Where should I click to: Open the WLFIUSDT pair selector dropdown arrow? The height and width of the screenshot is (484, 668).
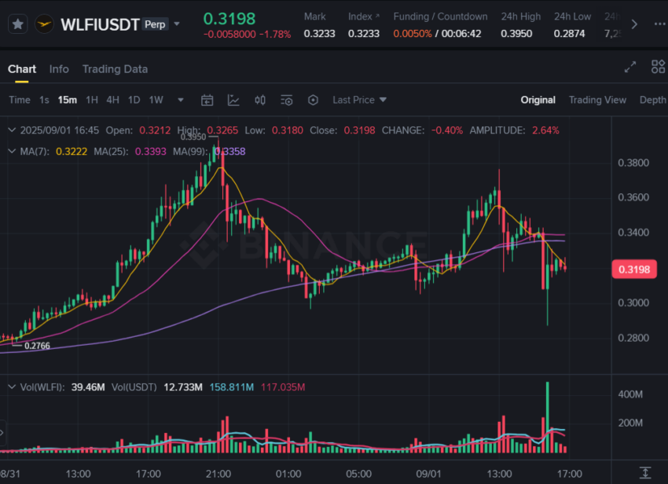177,24
